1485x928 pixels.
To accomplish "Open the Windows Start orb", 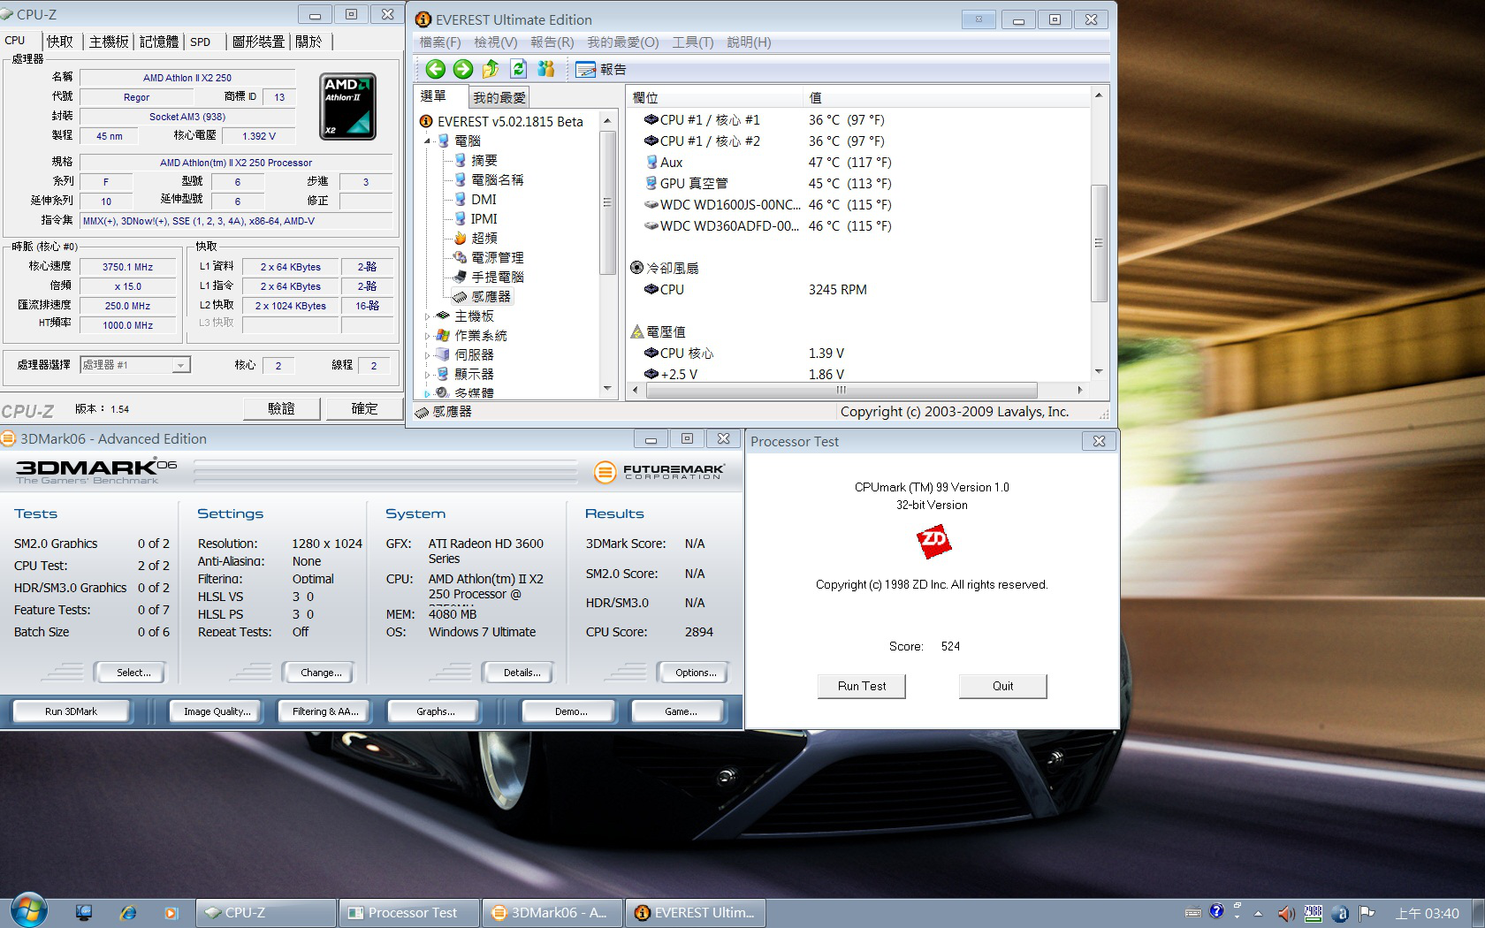I will pyautogui.click(x=28, y=910).
